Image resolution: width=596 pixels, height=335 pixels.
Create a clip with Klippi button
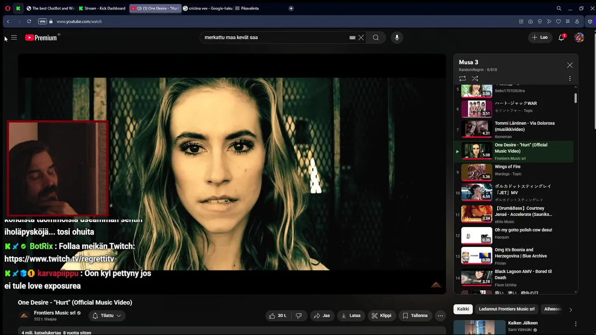click(x=381, y=315)
